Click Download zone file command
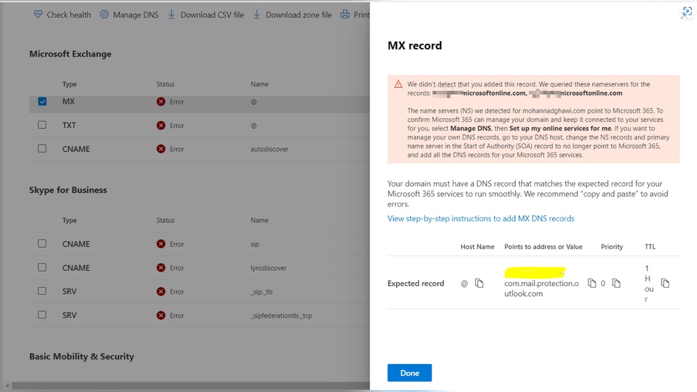Image resolution: width=697 pixels, height=392 pixels. tap(293, 15)
